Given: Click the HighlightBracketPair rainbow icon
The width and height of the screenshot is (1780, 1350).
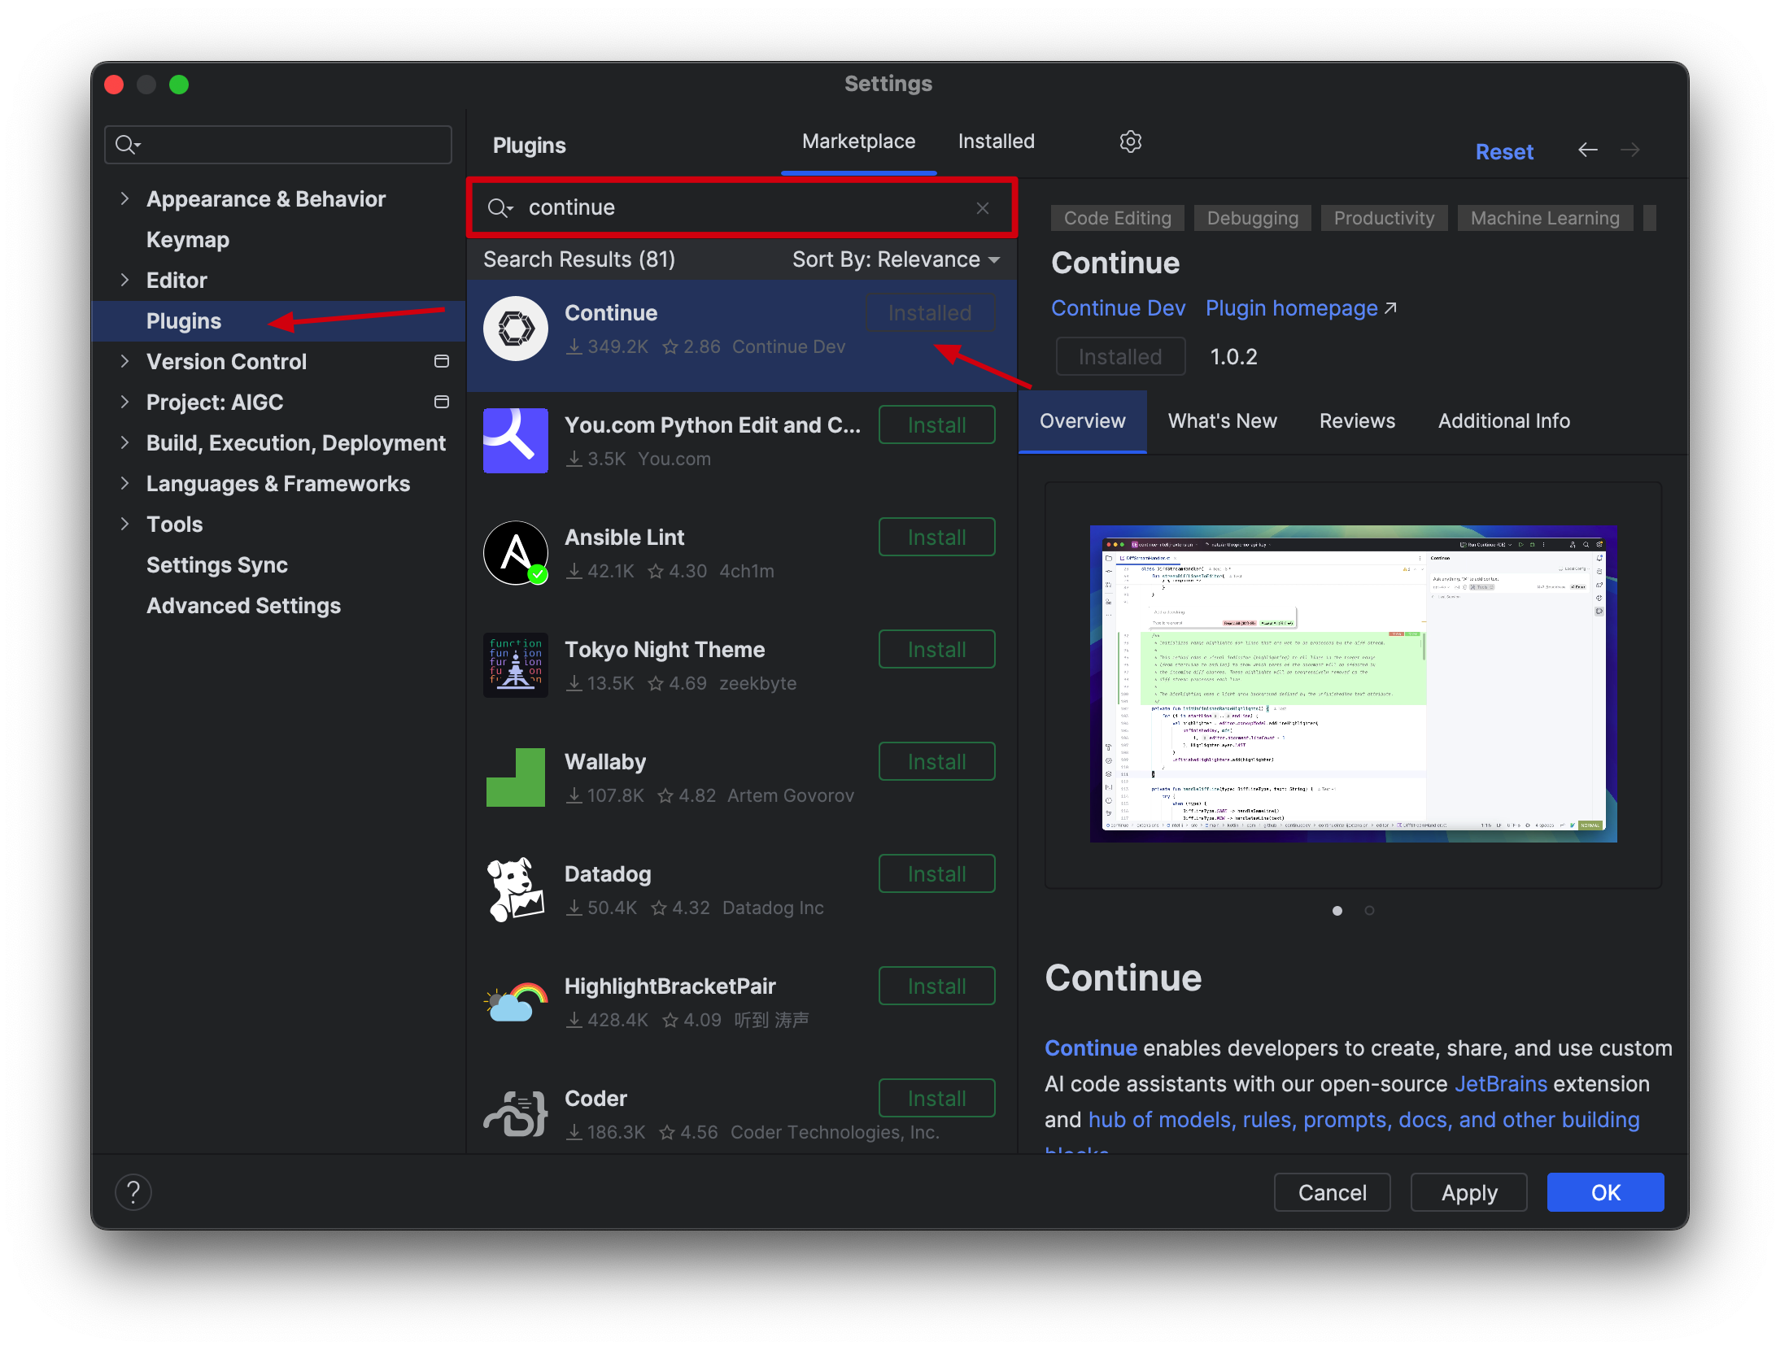Looking at the screenshot, I should (516, 1002).
